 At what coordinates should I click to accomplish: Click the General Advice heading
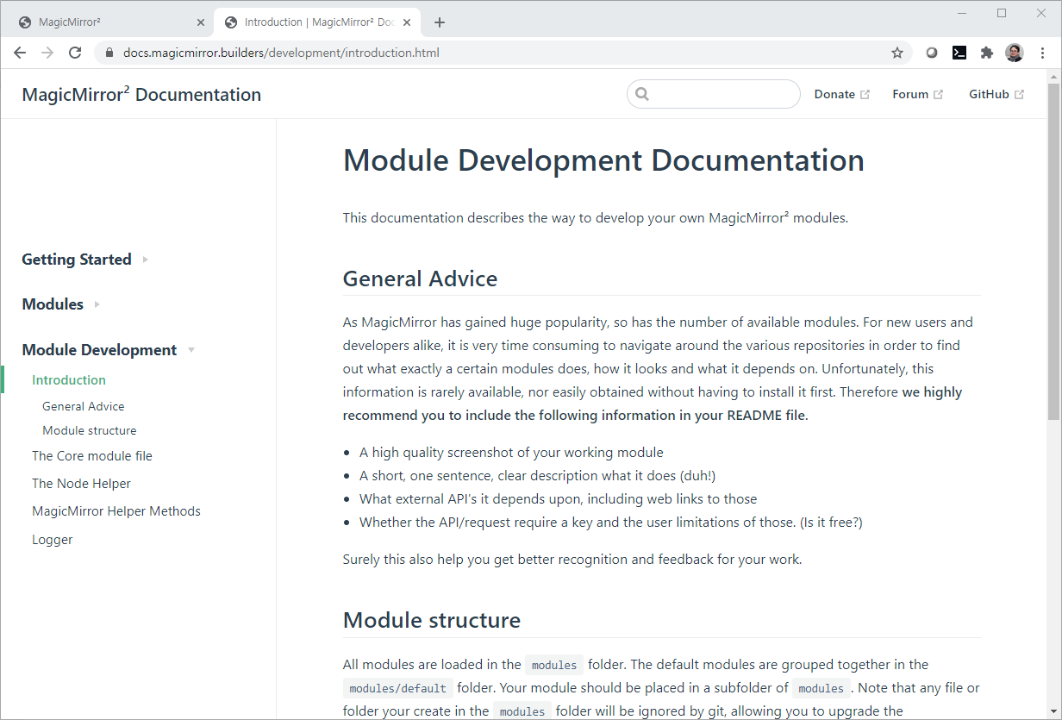tap(420, 279)
